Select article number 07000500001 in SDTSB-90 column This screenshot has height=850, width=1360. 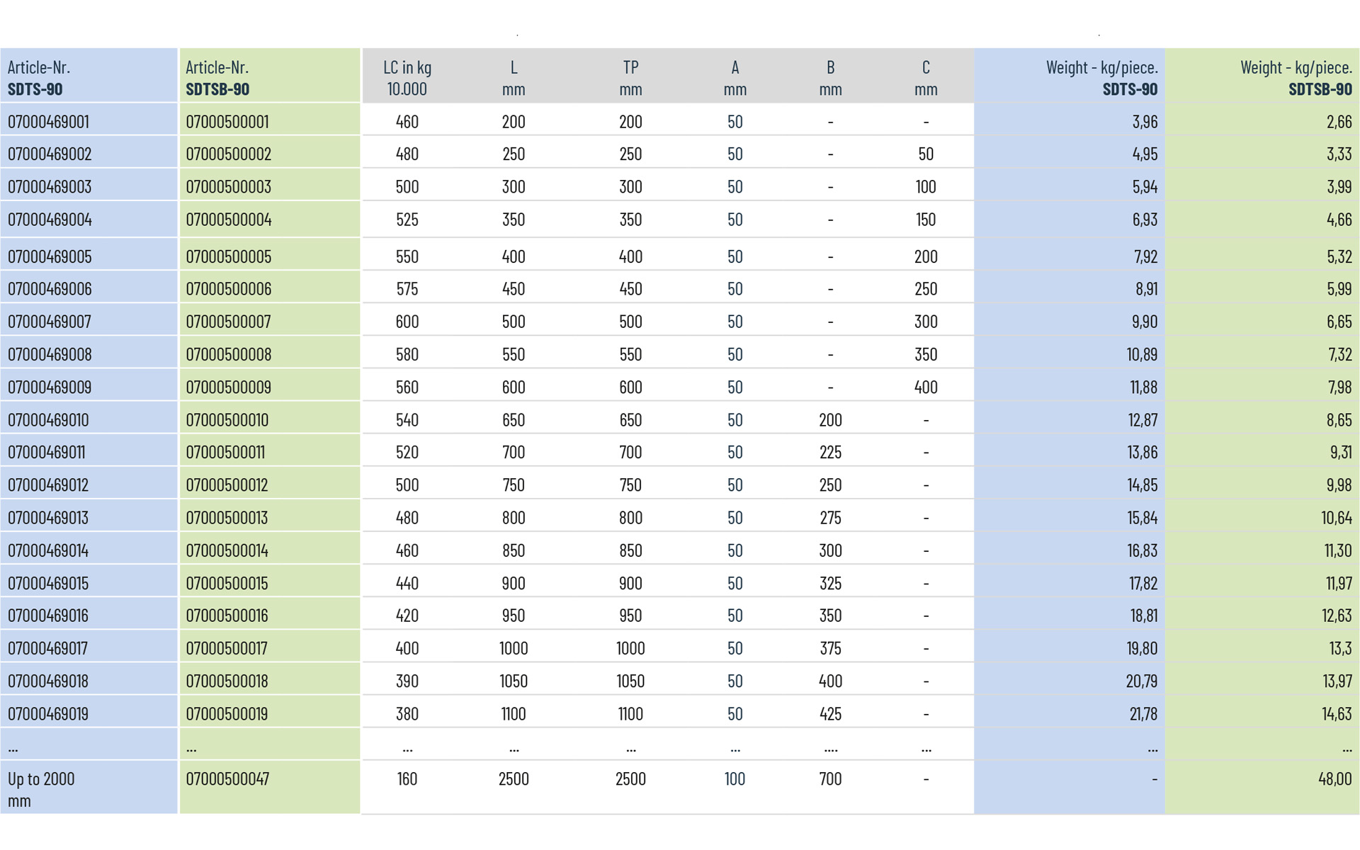pos(227,122)
